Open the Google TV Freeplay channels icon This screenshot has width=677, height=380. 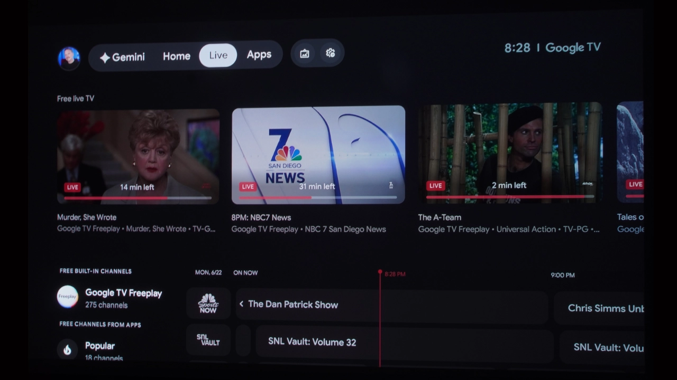pyautogui.click(x=68, y=297)
